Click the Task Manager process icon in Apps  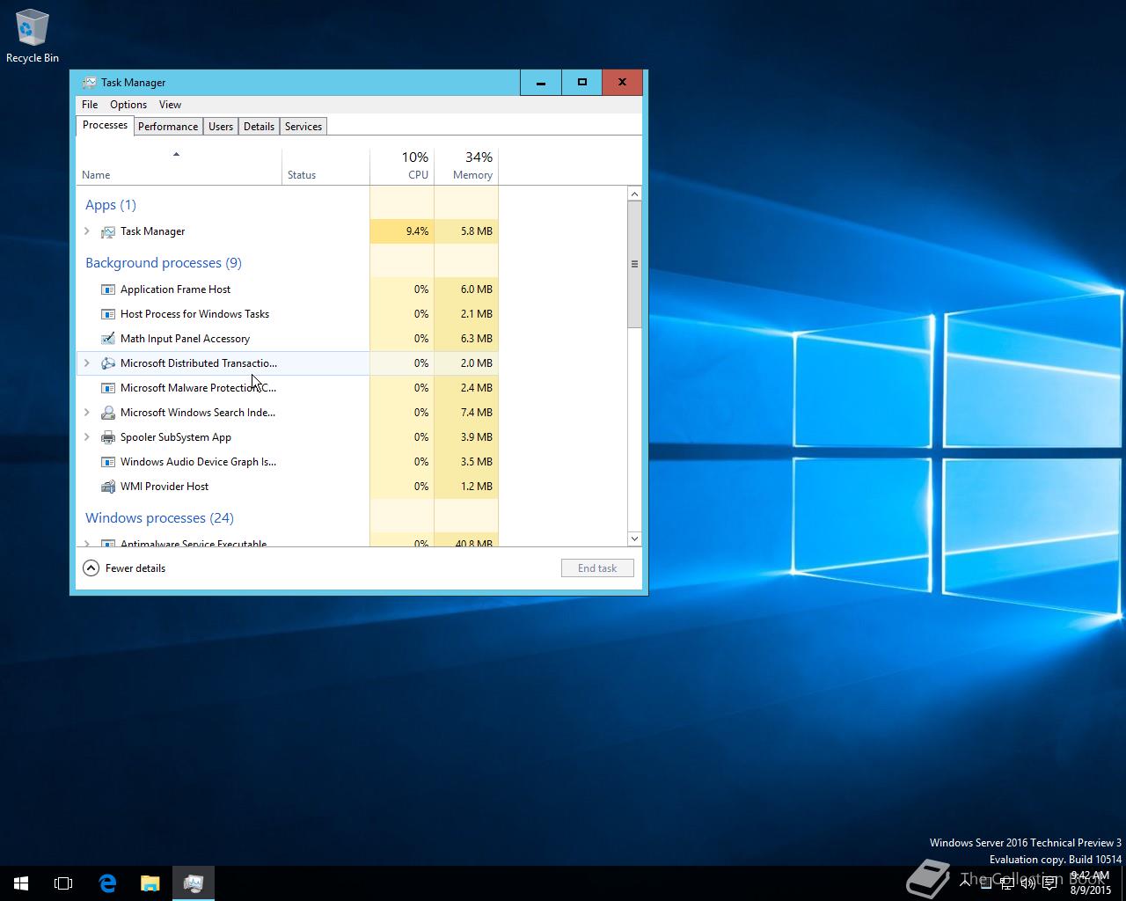[108, 231]
